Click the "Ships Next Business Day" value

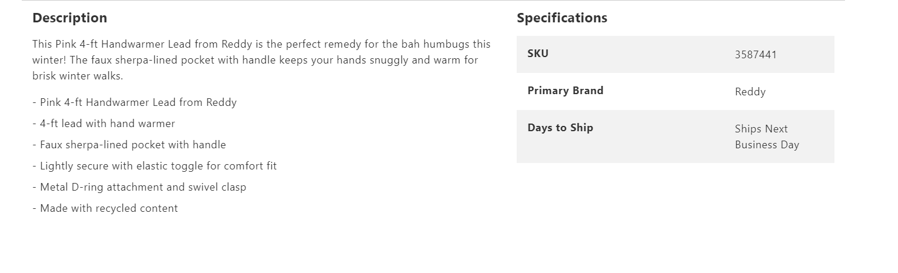[766, 136]
